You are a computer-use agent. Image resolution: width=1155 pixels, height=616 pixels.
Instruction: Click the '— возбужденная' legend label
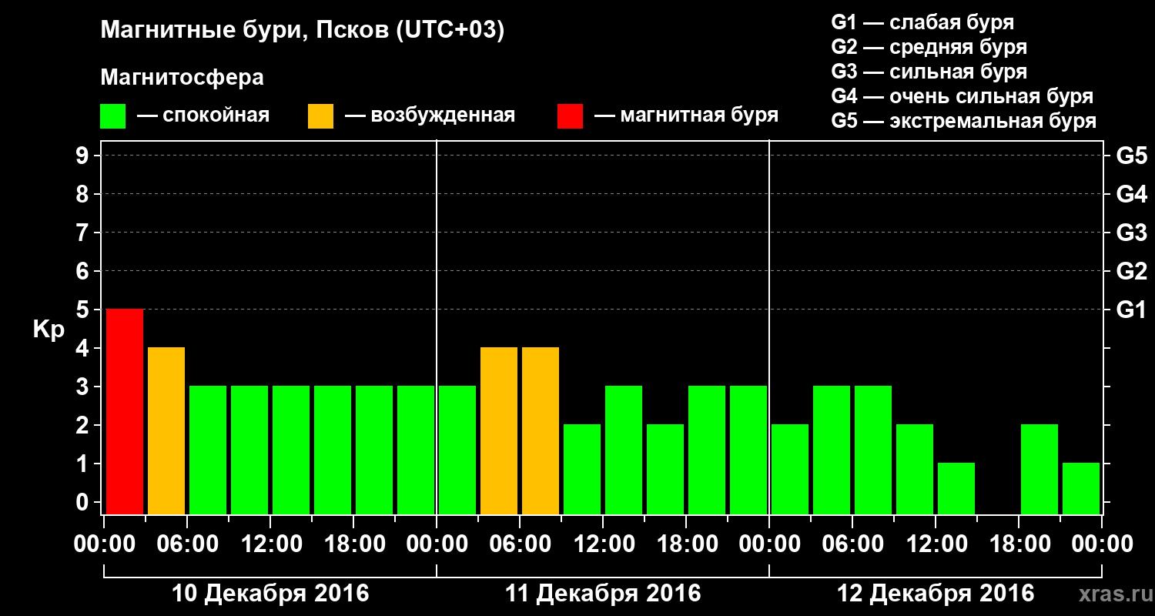[430, 115]
